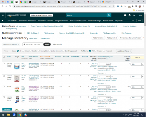
Task: Open Chrome profile avatar
Action: pos(140,6)
